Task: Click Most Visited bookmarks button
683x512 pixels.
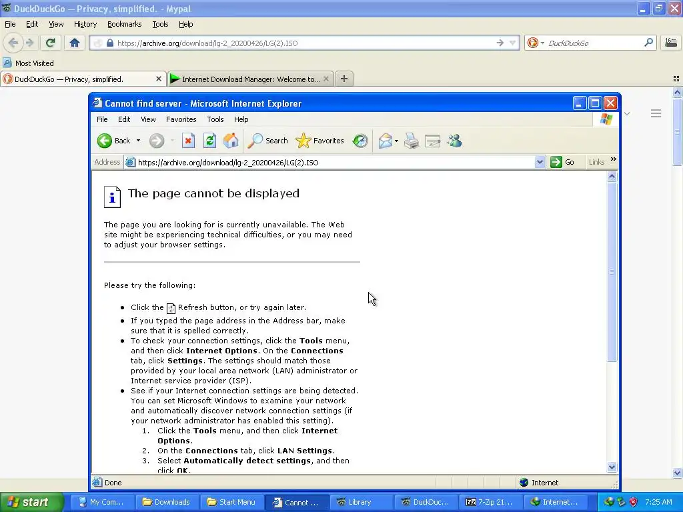Action: coord(28,63)
